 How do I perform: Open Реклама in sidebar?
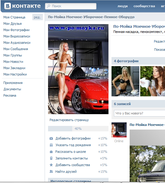10,95
